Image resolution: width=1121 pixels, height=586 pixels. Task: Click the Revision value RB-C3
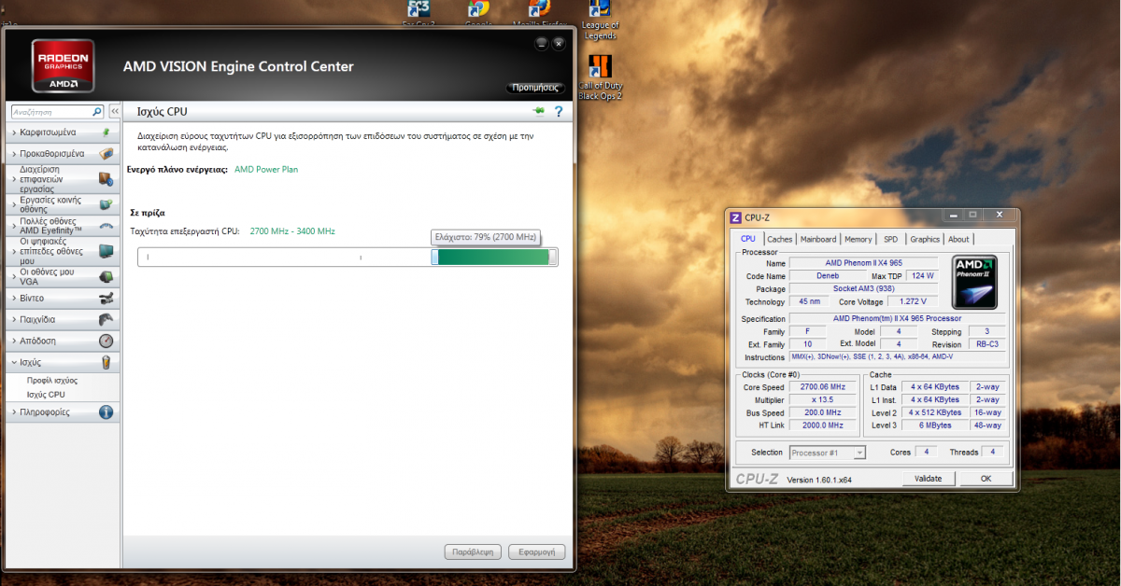tap(986, 344)
